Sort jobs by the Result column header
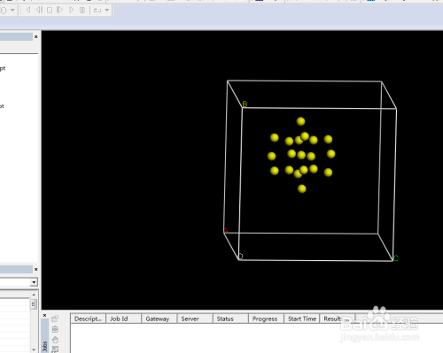The height and width of the screenshot is (353, 443). tap(338, 318)
